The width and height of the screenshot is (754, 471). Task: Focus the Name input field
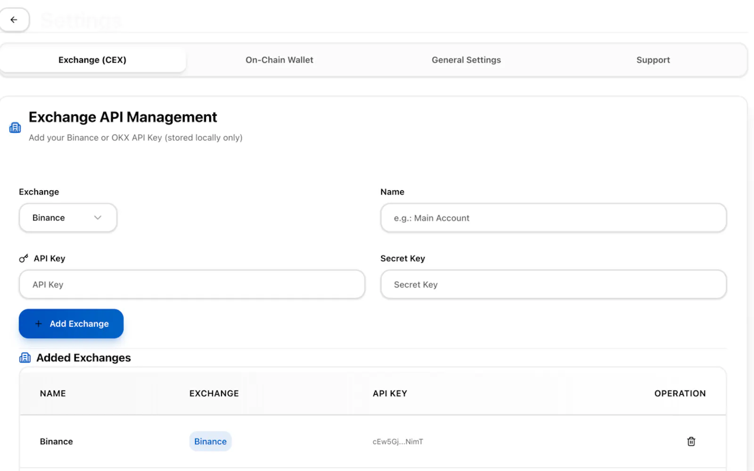554,218
